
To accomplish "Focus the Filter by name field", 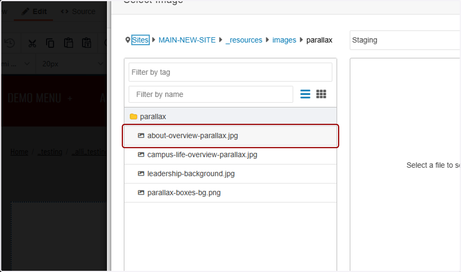I will 211,94.
